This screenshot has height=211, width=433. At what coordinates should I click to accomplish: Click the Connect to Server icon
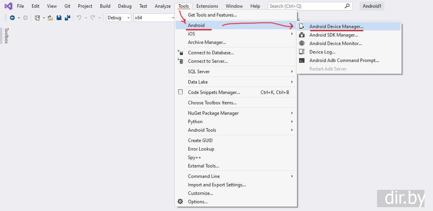[180, 61]
